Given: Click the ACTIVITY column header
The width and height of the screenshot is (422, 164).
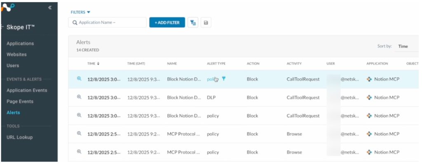Looking at the screenshot, I should tap(294, 64).
